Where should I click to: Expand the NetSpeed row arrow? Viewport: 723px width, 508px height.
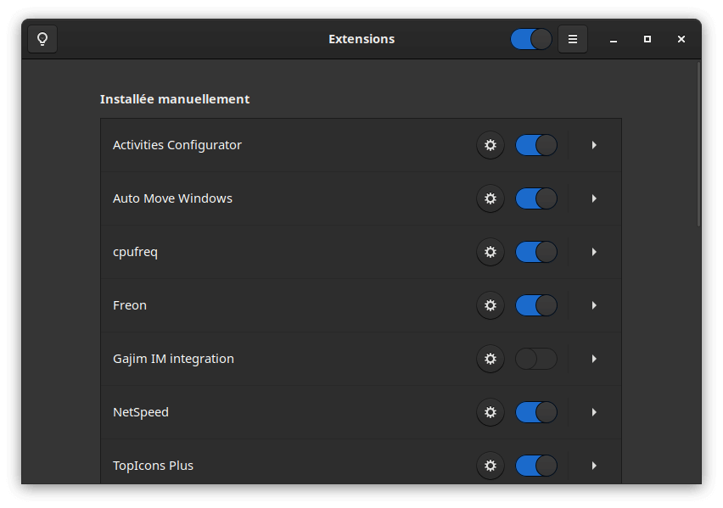594,412
